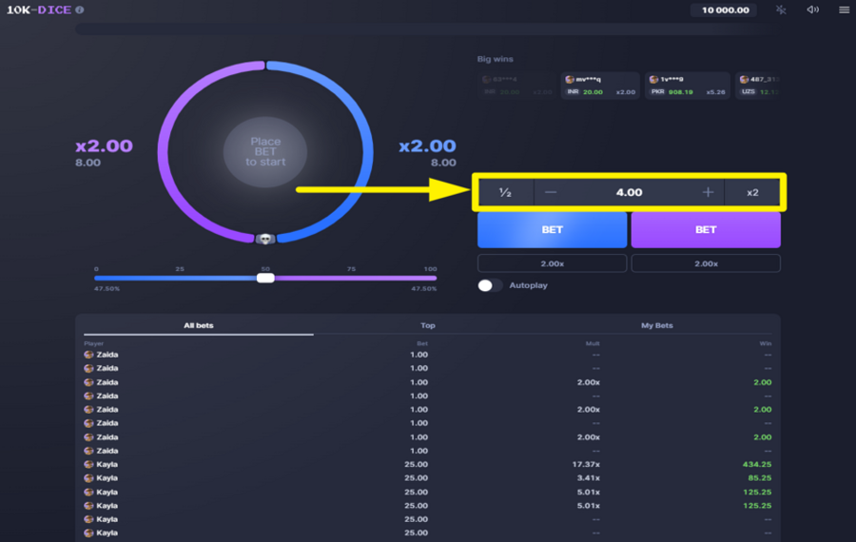The width and height of the screenshot is (856, 542).
Task: Click the minus icon to decrease bet
Action: tap(551, 192)
